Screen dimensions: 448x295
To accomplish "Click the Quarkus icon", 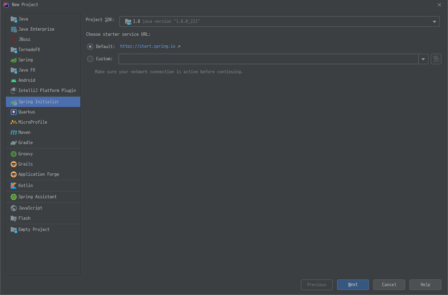I will click(14, 112).
